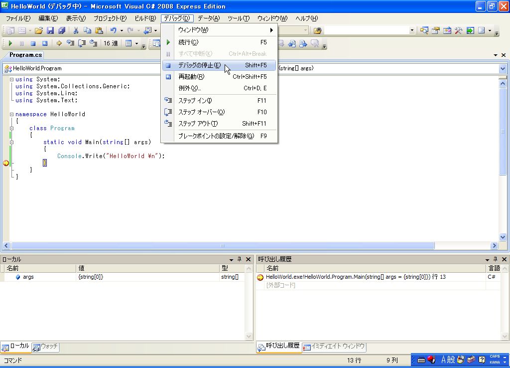Toggle hexadecimal display with 16進 button
Image resolution: width=510 pixels, height=368 pixels.
tap(111, 43)
